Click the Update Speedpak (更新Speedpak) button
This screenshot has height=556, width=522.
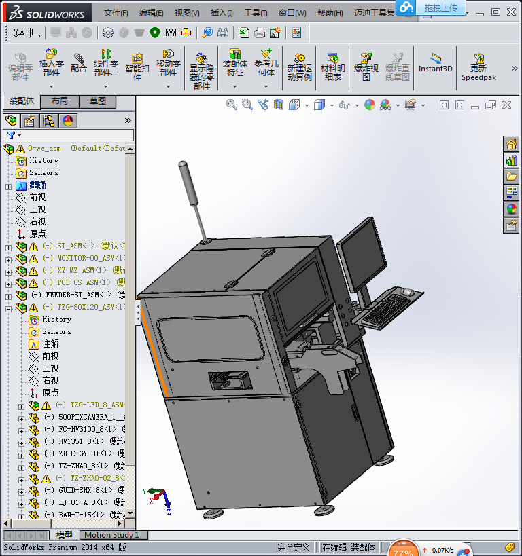pos(478,67)
